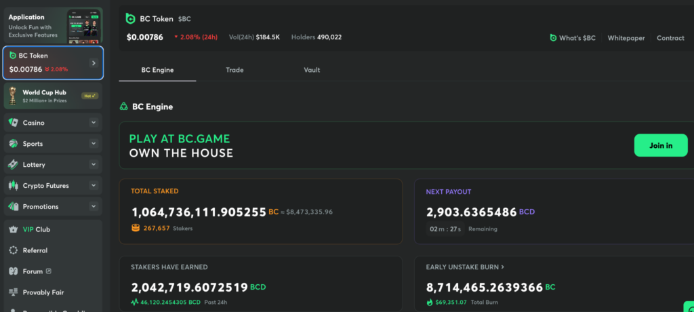This screenshot has width=694, height=312.
Task: Click the PLAY AT BC.GAME headline
Action: pos(180,139)
